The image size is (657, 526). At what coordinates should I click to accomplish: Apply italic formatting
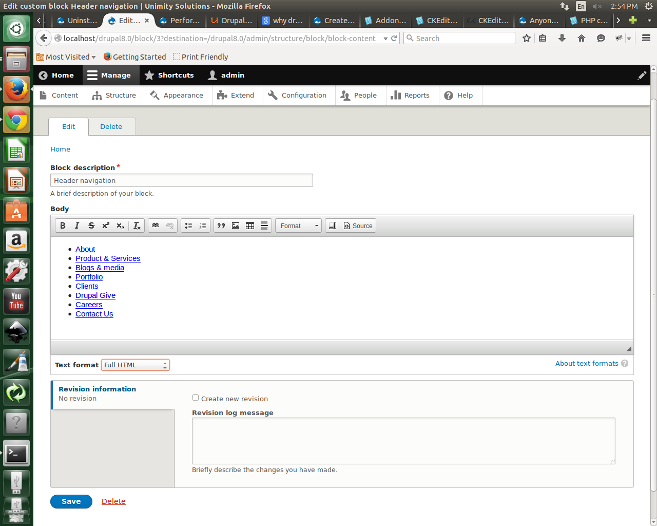(77, 226)
